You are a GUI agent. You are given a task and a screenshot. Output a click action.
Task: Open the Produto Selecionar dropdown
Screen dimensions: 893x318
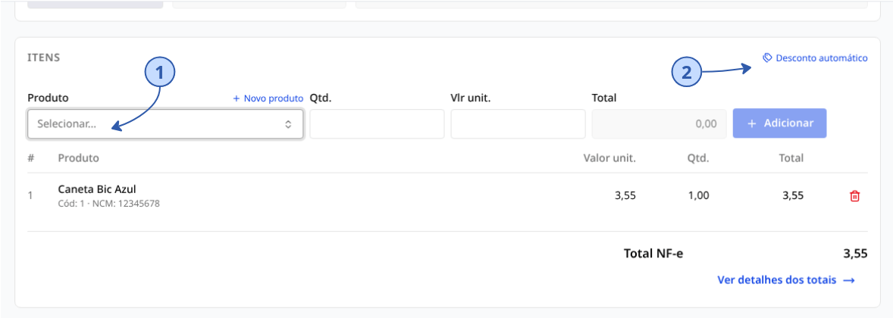tap(165, 124)
